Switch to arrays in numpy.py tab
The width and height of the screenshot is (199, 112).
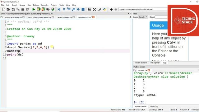coord(65,17)
